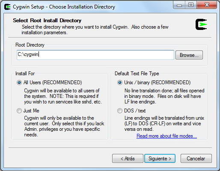This screenshot has width=220, height=171.
Task: Click the large Cygwin logo in header
Action: coord(201,24)
